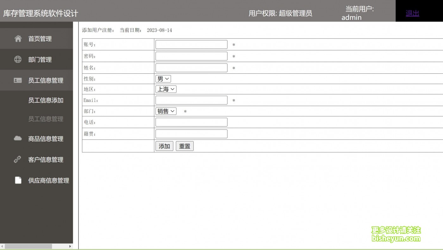
Task: Click the 添加 submit button
Action: 164,146
